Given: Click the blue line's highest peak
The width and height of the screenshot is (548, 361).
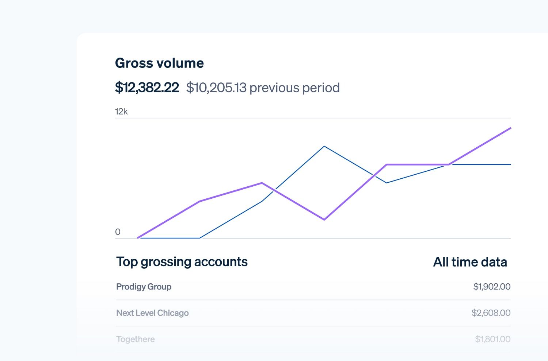Looking at the screenshot, I should click(324, 146).
